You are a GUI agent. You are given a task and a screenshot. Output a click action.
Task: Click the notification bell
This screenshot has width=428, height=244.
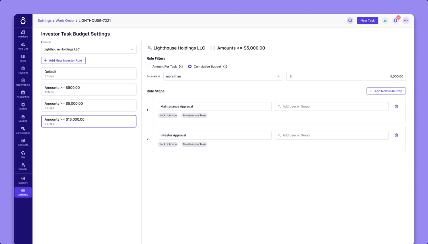tap(396, 20)
